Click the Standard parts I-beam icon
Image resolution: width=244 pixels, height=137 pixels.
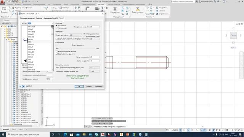(x=115, y=9)
